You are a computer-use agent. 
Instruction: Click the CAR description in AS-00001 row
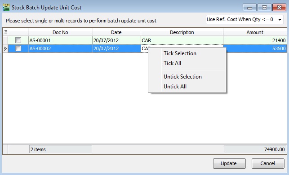182,40
